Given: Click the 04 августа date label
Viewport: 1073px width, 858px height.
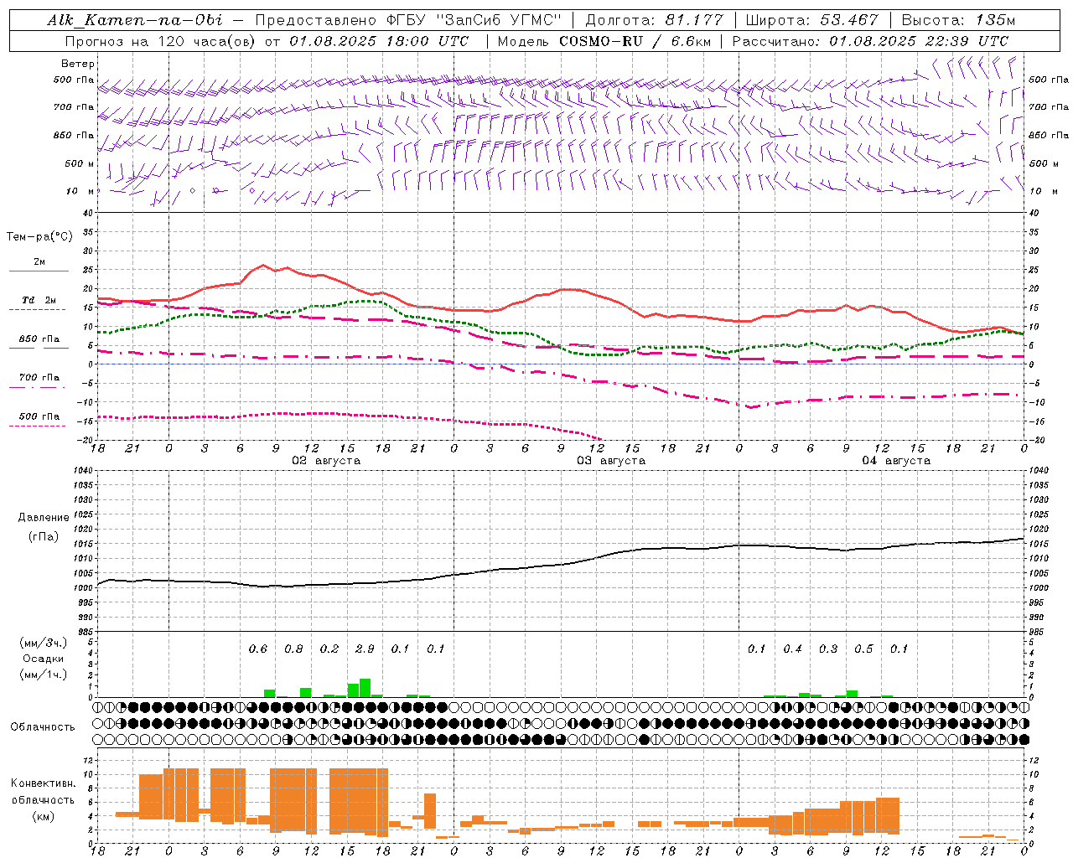Looking at the screenshot, I should (x=896, y=461).
